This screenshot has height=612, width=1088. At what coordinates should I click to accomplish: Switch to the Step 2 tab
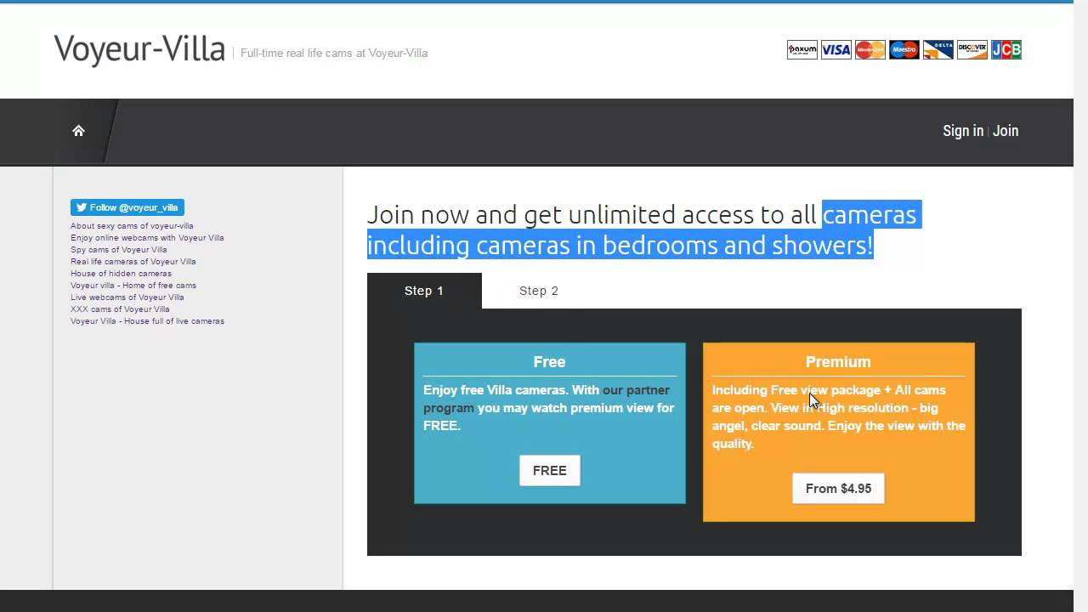click(539, 291)
